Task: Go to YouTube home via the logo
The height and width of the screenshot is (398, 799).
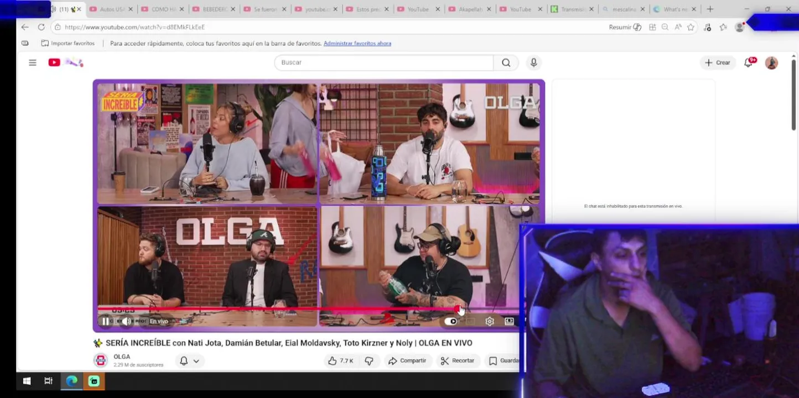Action: click(x=65, y=62)
